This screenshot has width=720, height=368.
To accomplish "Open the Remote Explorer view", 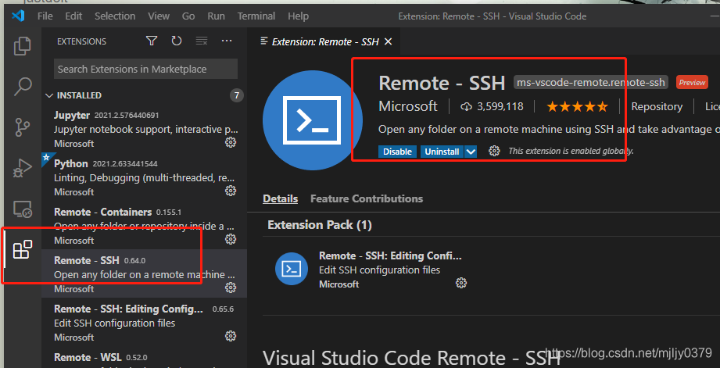I will [22, 209].
